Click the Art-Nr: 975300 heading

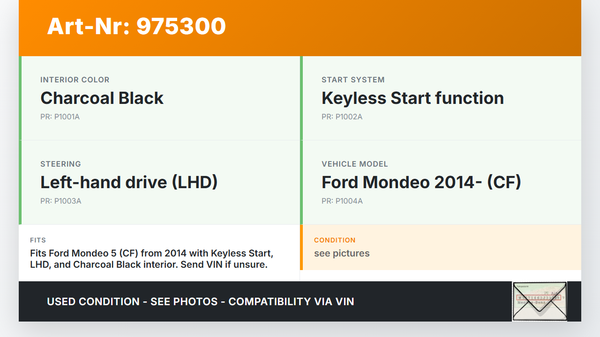coord(136,26)
